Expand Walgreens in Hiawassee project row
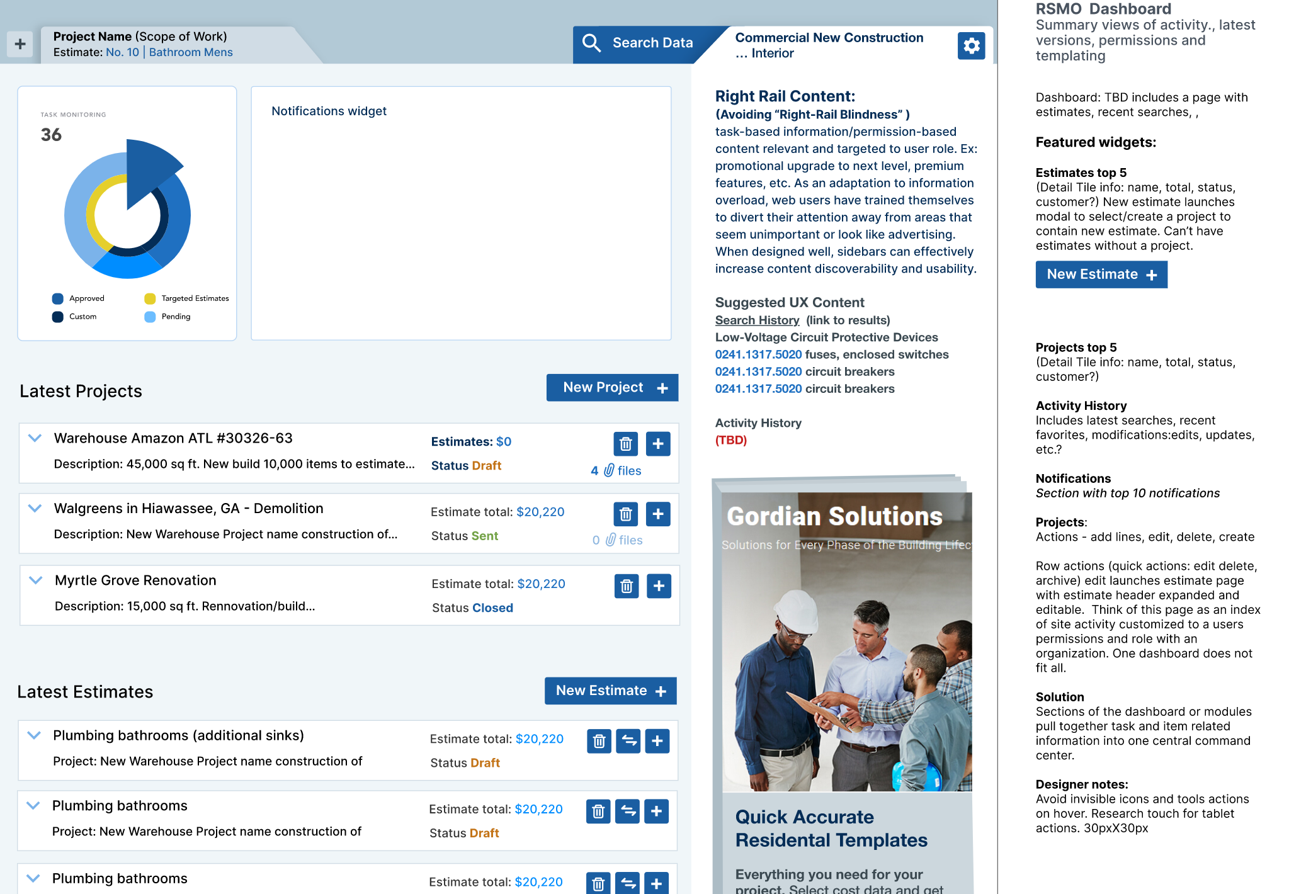 click(x=35, y=509)
